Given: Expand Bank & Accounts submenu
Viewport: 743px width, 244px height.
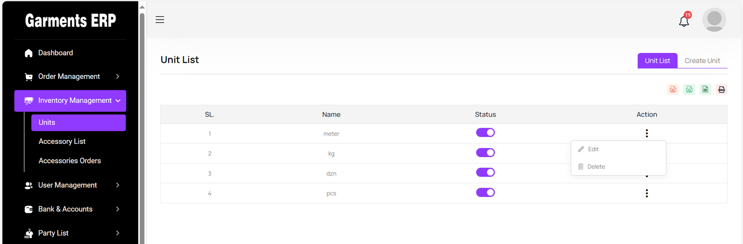Looking at the screenshot, I should pos(70,209).
